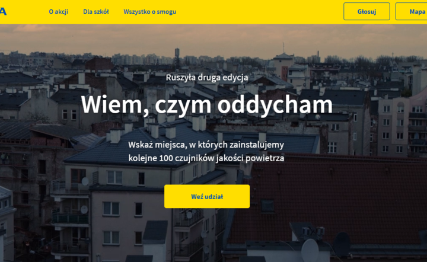Go to the Dla szkół section

coord(96,12)
